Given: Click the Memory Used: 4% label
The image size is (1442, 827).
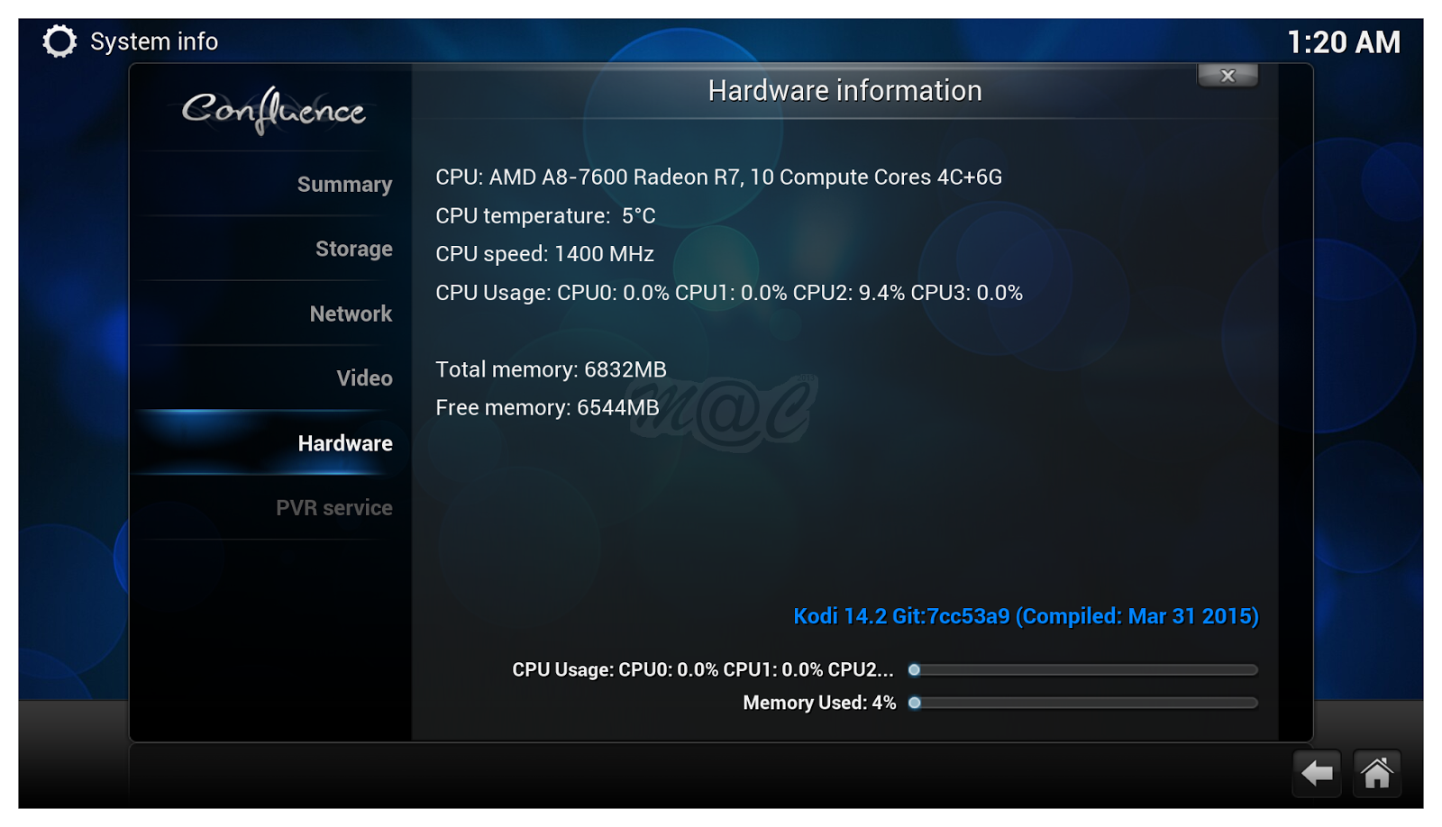Looking at the screenshot, I should coord(819,703).
